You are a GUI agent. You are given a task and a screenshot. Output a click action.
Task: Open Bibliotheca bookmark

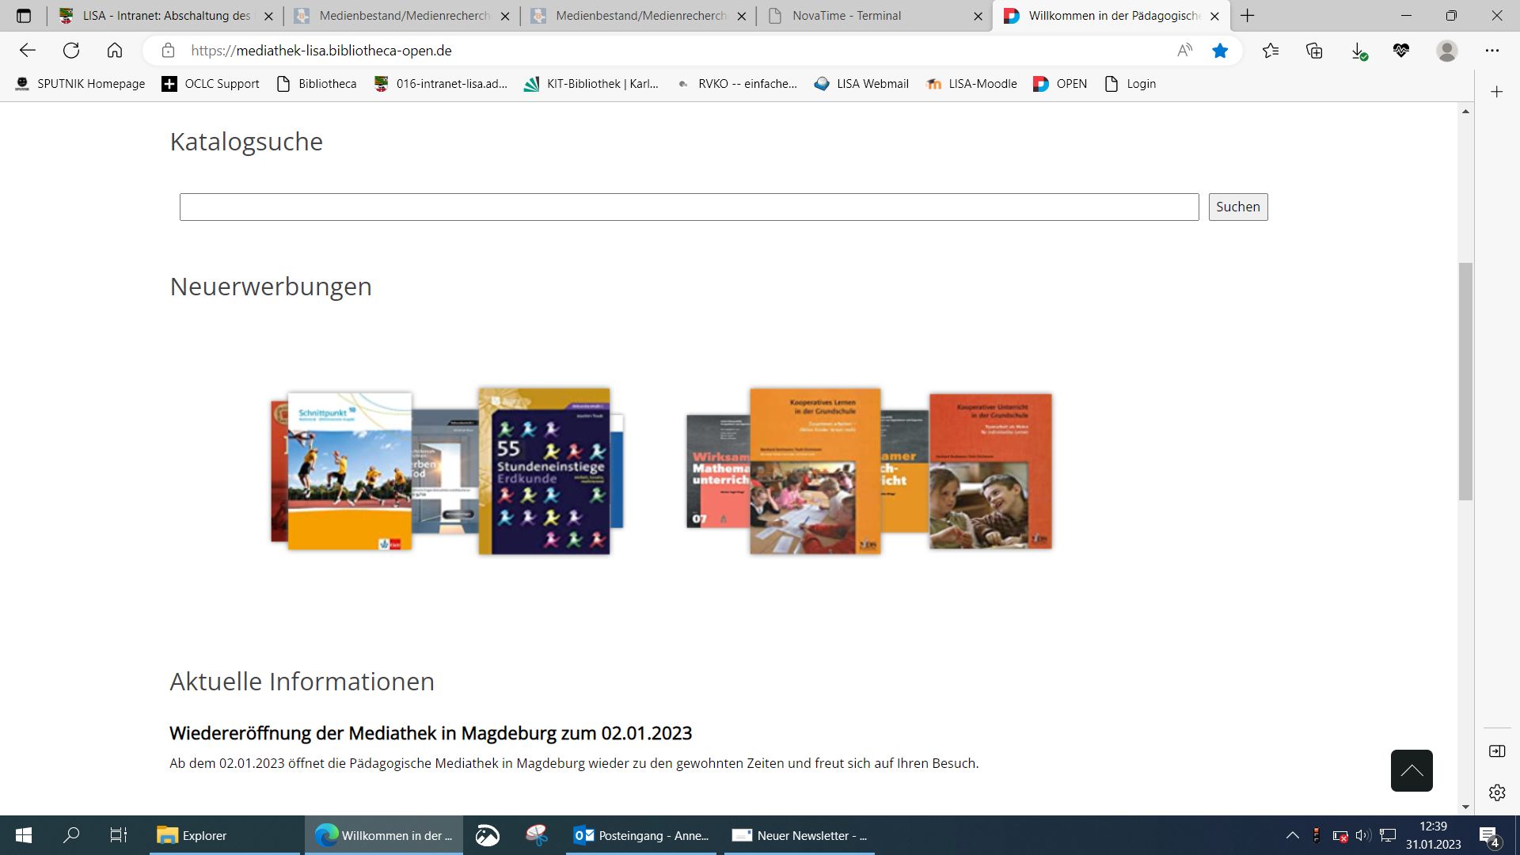[x=317, y=84]
